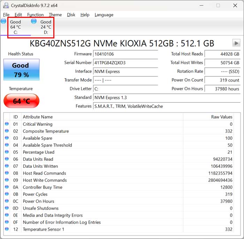Screen dimensions: 244x239
Task: Click the Total Host Writes value 50754 GB
Action: coord(222,63)
